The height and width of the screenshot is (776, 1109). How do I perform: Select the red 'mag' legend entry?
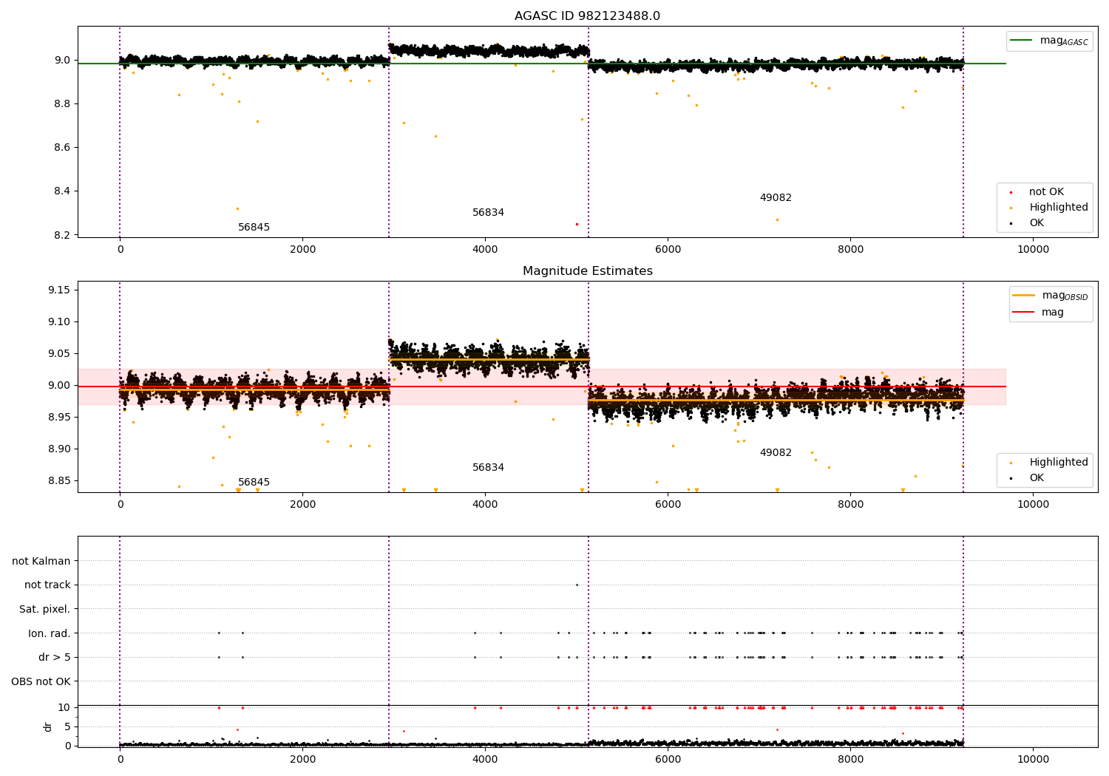tap(1039, 313)
